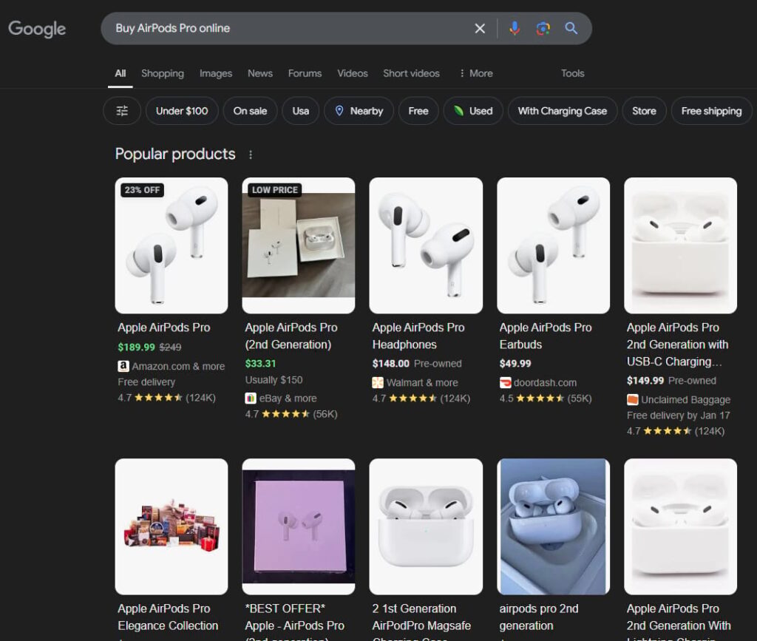Viewport: 757px width, 641px height.
Task: Click doordash.com seller link
Action: click(x=538, y=383)
